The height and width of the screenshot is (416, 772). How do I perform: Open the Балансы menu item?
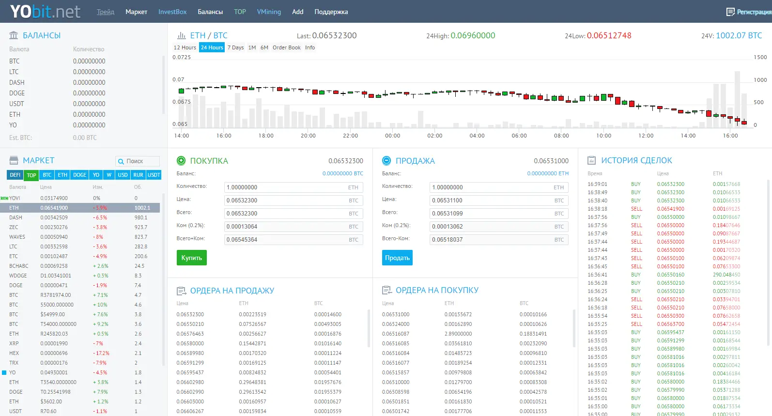(x=210, y=12)
